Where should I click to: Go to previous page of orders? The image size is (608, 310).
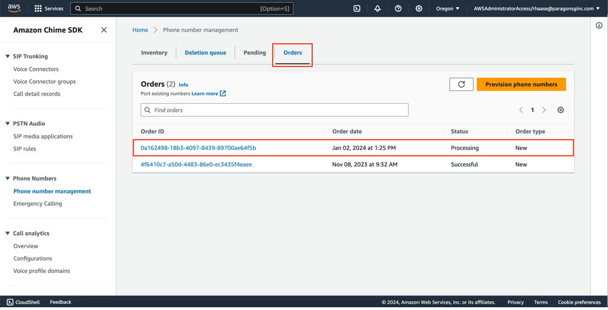(521, 110)
